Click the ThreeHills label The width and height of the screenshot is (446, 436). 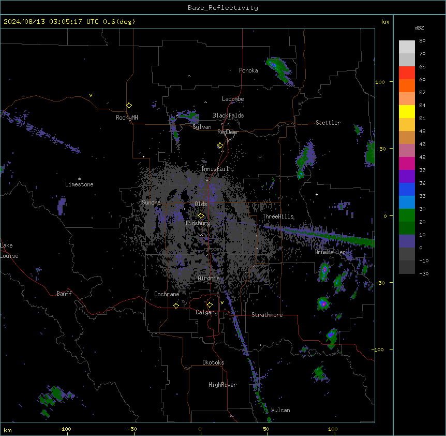coord(278,216)
